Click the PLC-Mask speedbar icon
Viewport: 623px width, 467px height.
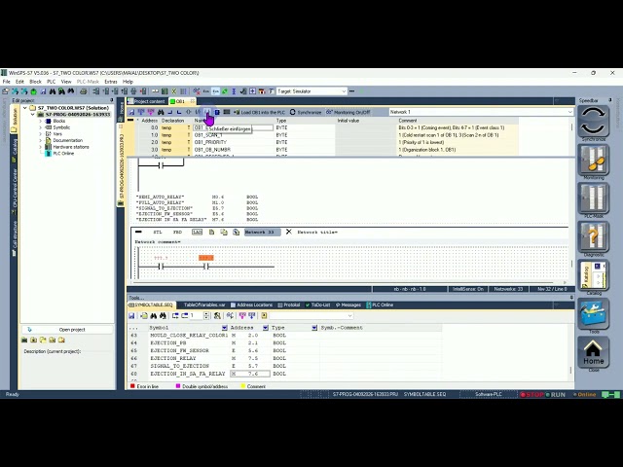point(593,198)
